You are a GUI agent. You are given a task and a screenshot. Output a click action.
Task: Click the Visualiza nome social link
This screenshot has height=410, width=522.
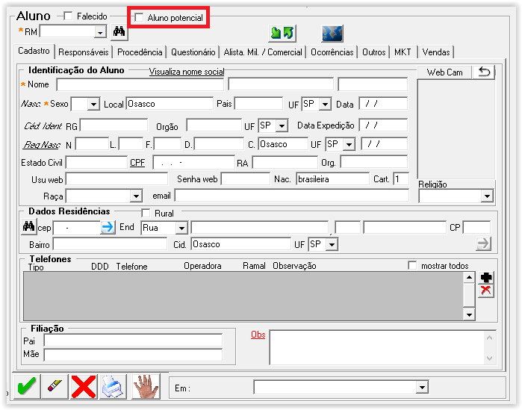[x=187, y=72]
